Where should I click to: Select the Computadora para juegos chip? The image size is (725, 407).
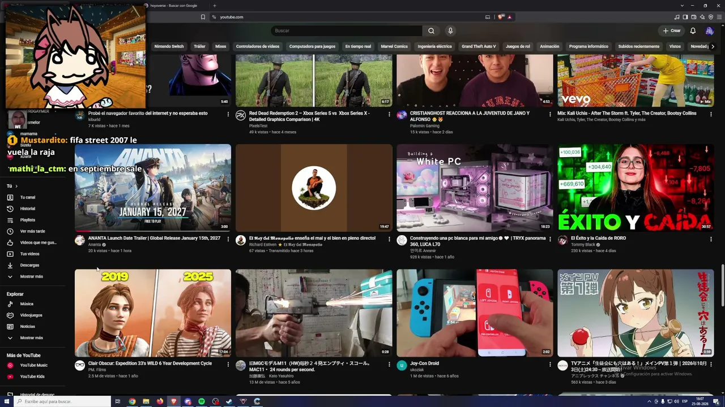click(312, 46)
